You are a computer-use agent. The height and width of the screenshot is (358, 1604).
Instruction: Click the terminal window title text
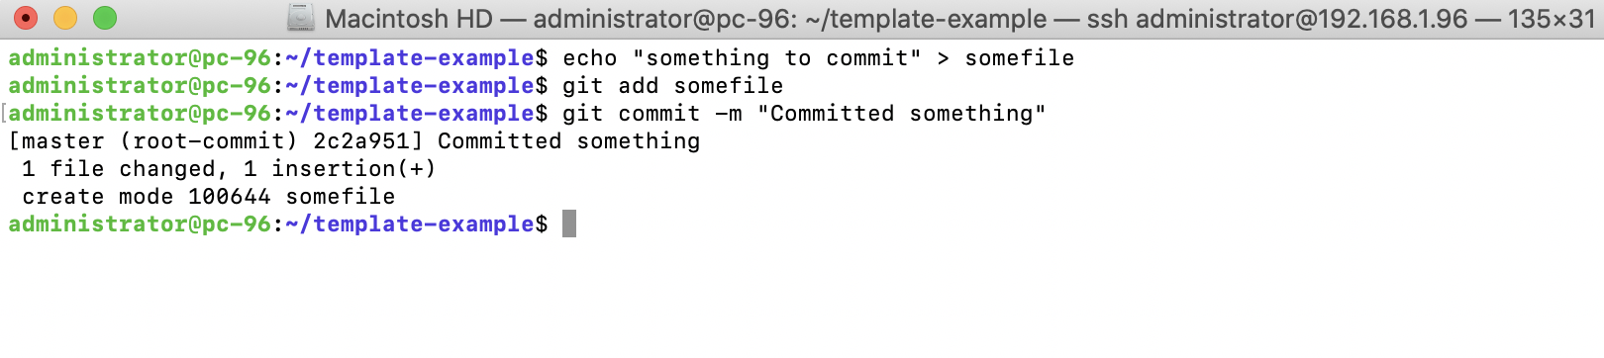pos(960,19)
